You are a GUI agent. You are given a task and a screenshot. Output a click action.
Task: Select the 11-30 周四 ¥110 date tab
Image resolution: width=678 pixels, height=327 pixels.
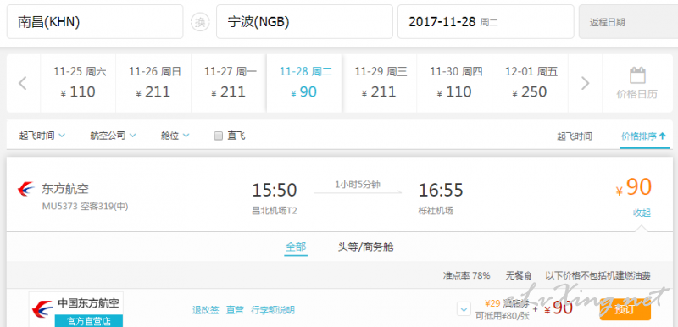(x=454, y=83)
